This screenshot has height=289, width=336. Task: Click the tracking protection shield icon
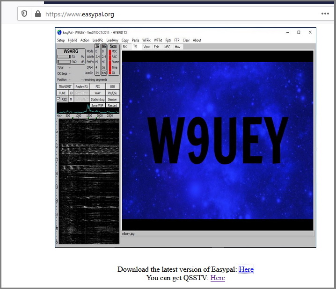click(x=25, y=14)
